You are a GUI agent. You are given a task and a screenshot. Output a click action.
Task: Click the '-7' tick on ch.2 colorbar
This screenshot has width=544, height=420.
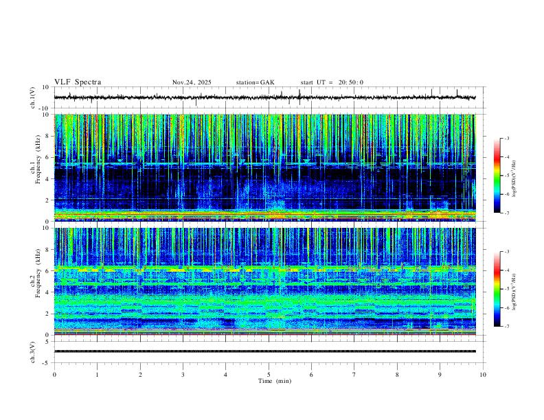506,327
